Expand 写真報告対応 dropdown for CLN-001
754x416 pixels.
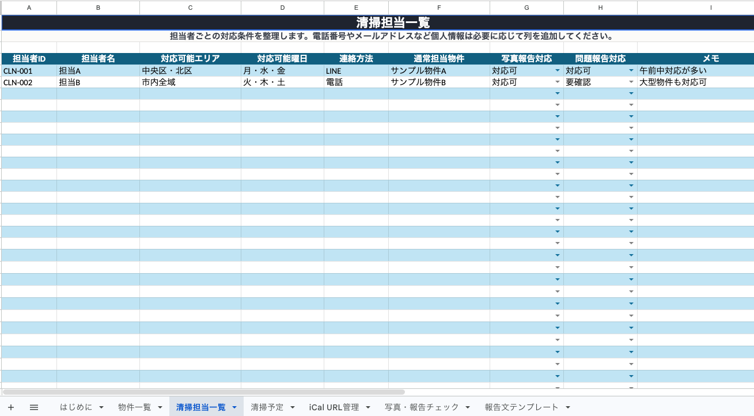[x=557, y=71]
